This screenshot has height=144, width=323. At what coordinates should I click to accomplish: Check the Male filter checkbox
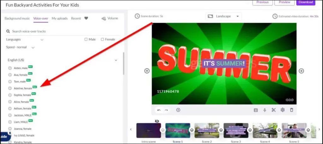tap(86, 39)
